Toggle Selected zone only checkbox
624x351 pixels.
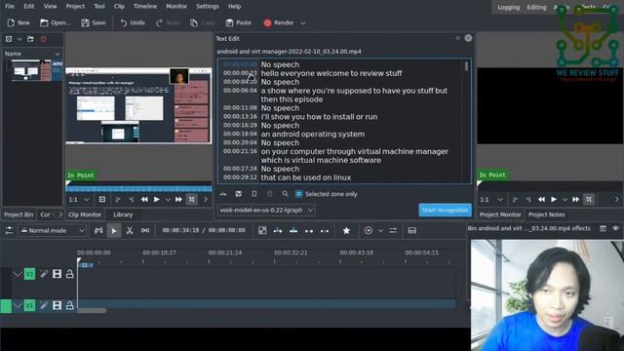click(299, 194)
